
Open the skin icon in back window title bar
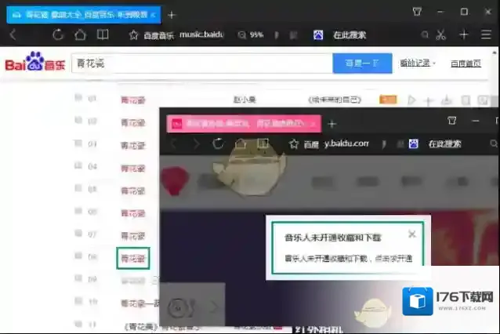(x=417, y=12)
